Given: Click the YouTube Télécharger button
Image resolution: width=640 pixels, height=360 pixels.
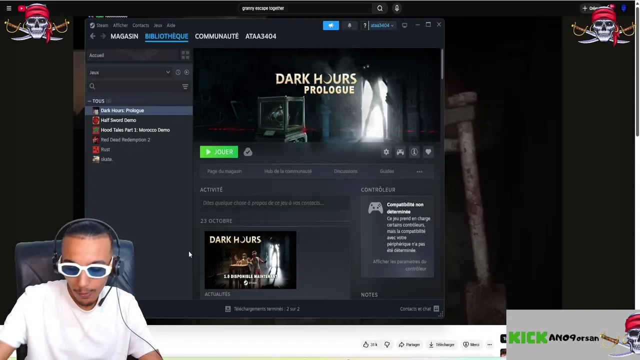Looking at the screenshot, I should (441, 344).
